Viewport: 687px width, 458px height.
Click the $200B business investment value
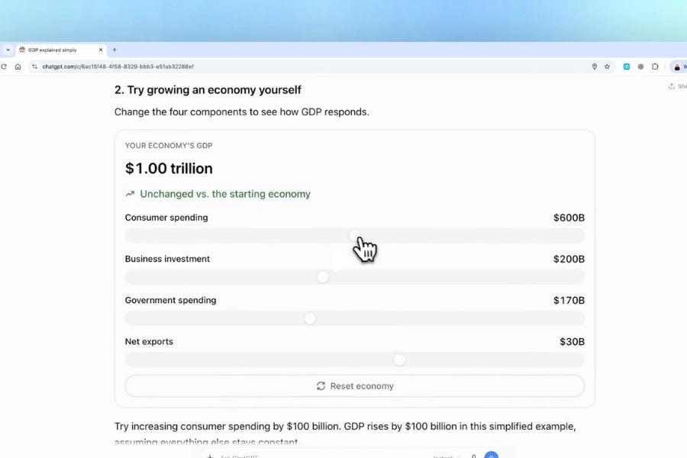click(569, 259)
